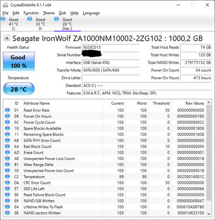
Task: Click status orb for Read Failure Block Count
Action: pyautogui.click(x=7, y=195)
